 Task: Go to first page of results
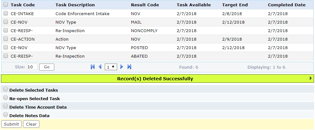(92, 67)
